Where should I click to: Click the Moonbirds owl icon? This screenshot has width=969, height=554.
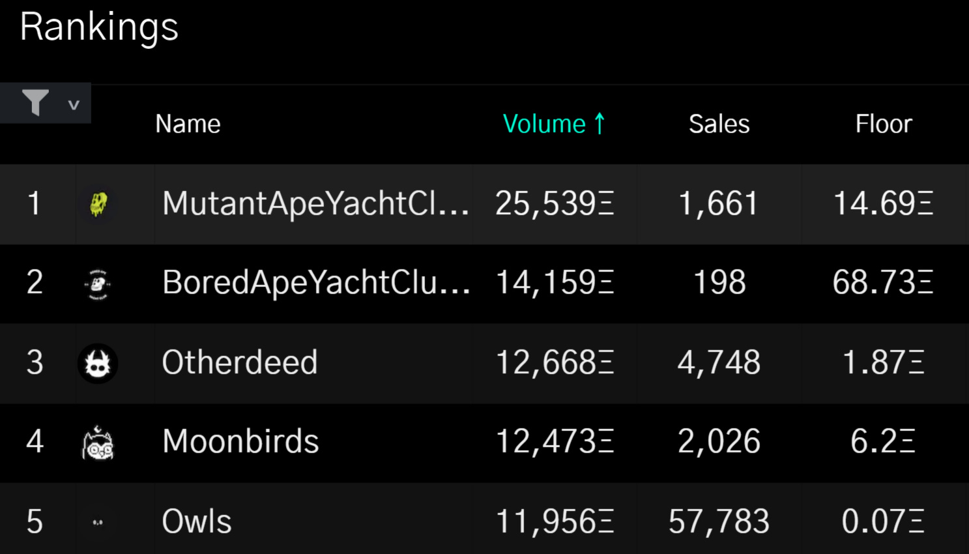click(98, 443)
